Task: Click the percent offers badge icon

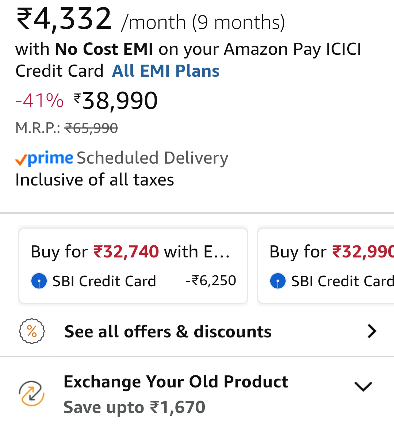Action: 32,332
